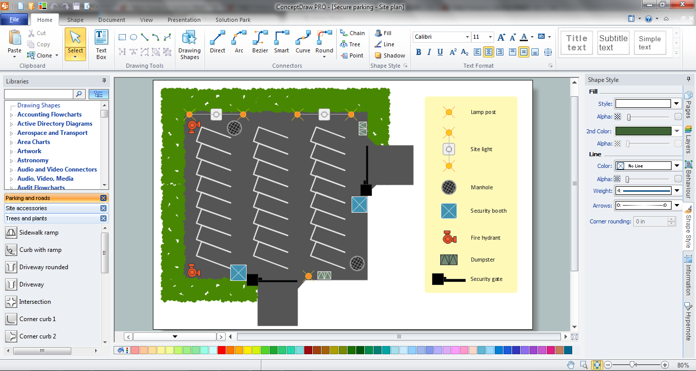Open the Line Weight dropdown
The image size is (696, 371).
pyautogui.click(x=677, y=191)
